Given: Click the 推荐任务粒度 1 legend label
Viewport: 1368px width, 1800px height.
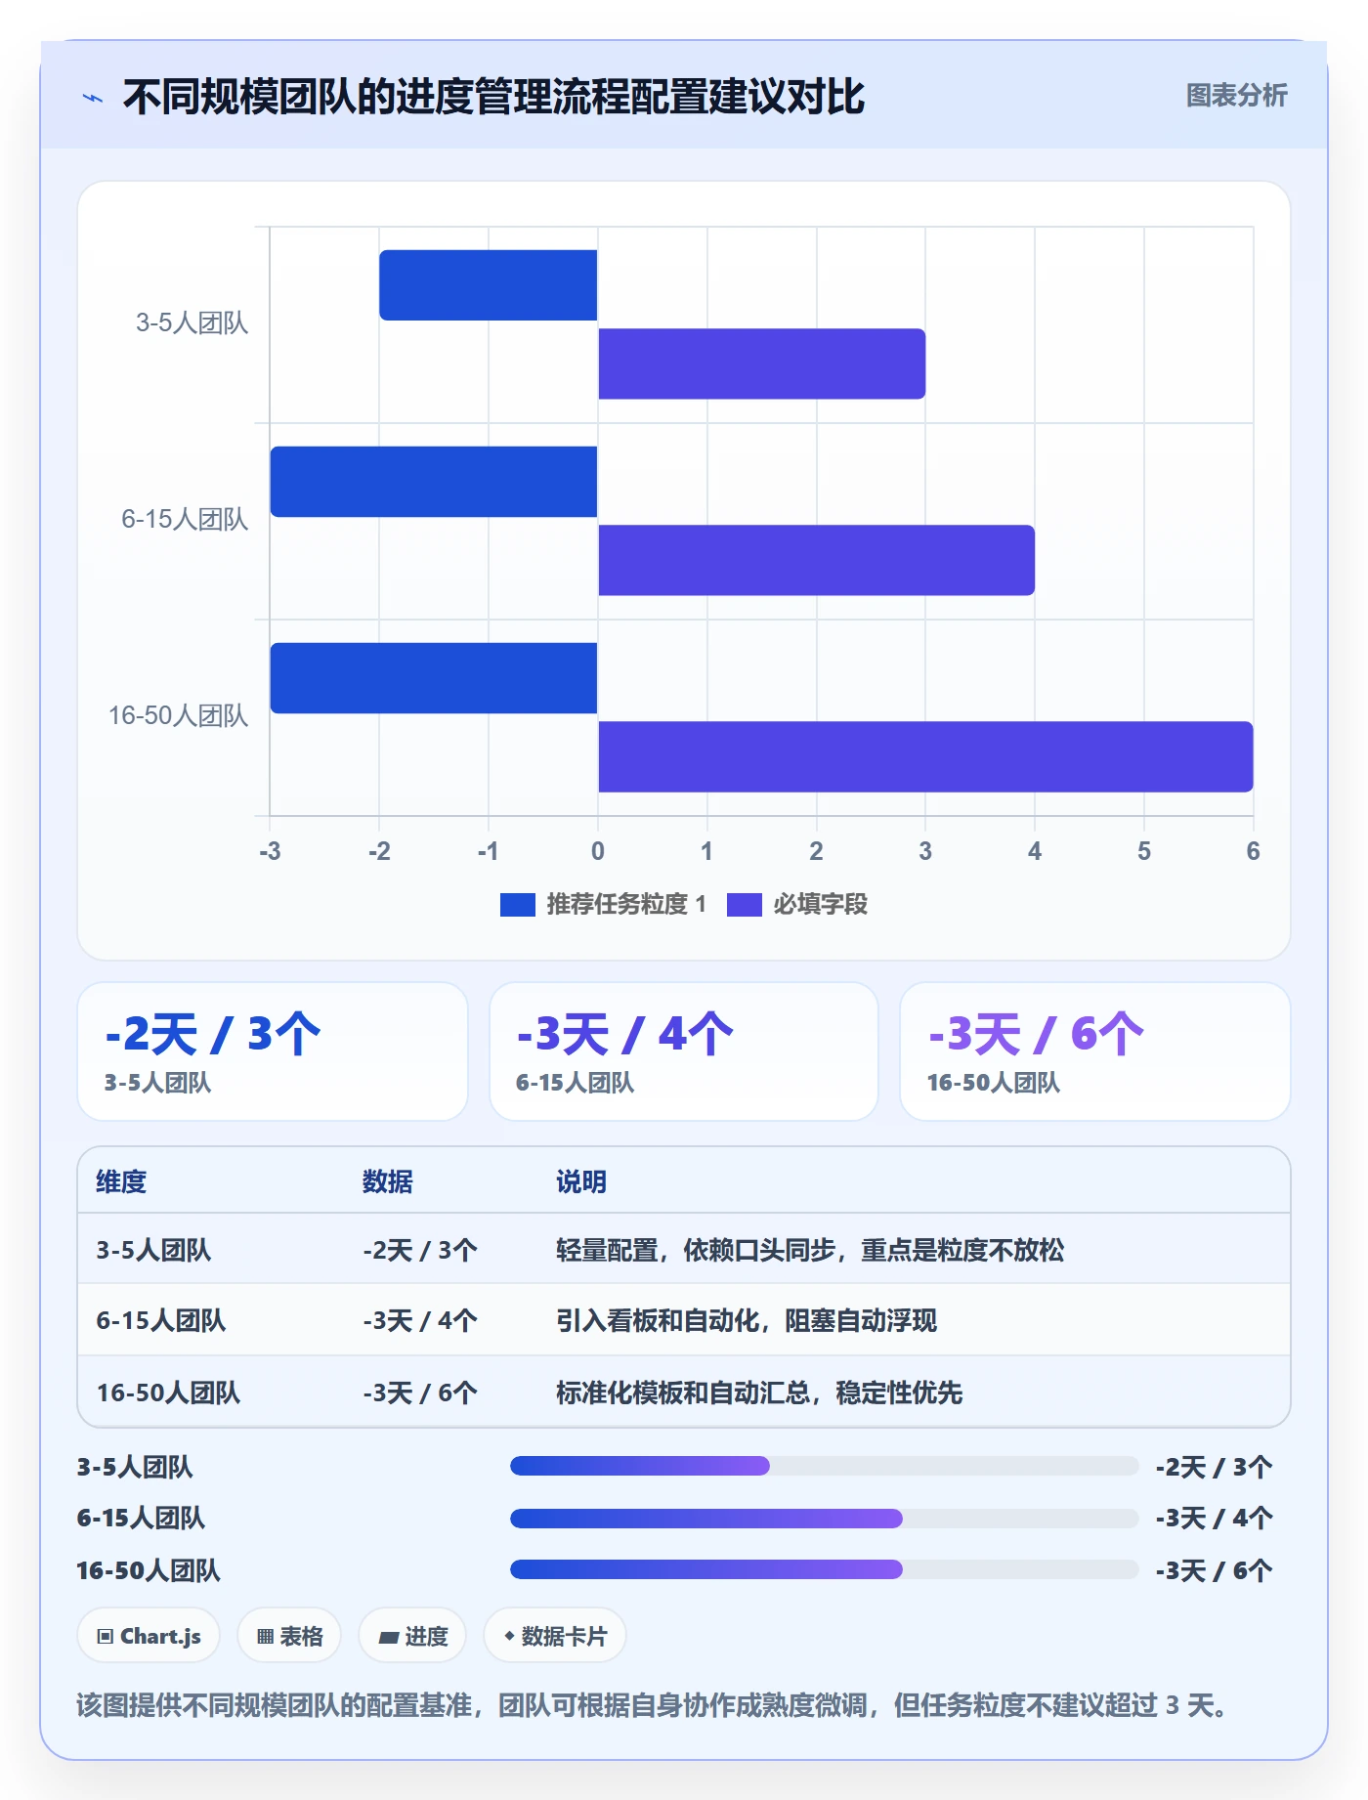Looking at the screenshot, I should [626, 905].
